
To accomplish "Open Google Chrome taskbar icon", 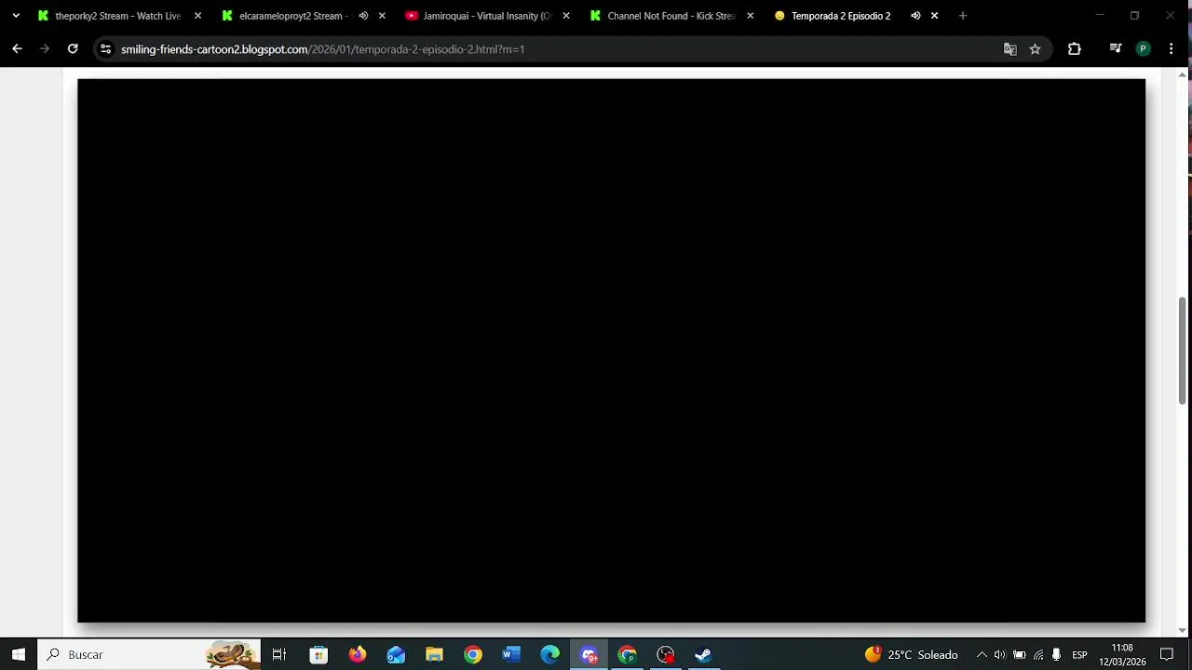I will point(473,654).
